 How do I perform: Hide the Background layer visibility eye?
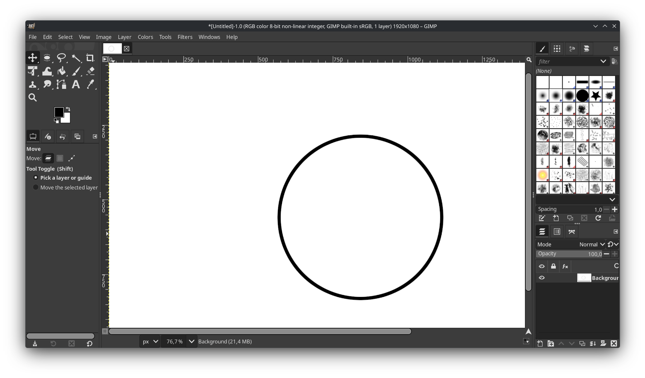point(542,278)
